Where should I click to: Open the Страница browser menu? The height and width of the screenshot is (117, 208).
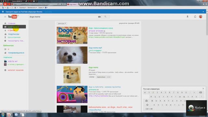coord(22,7)
